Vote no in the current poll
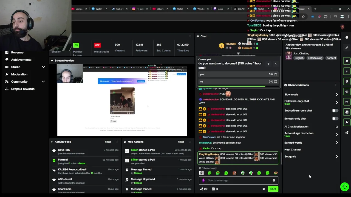 pos(239,82)
